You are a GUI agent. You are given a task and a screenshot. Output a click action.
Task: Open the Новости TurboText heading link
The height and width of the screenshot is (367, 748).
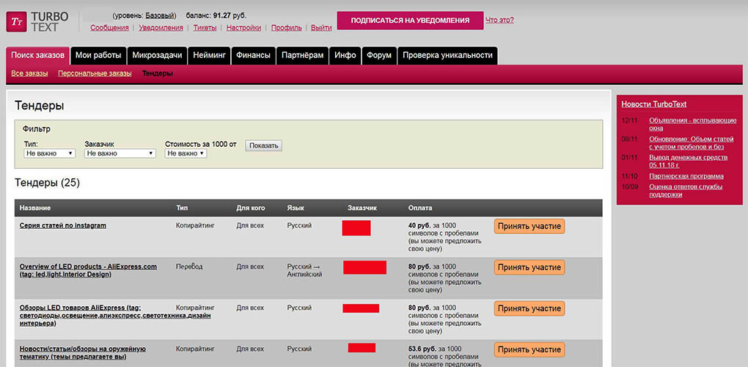point(654,104)
